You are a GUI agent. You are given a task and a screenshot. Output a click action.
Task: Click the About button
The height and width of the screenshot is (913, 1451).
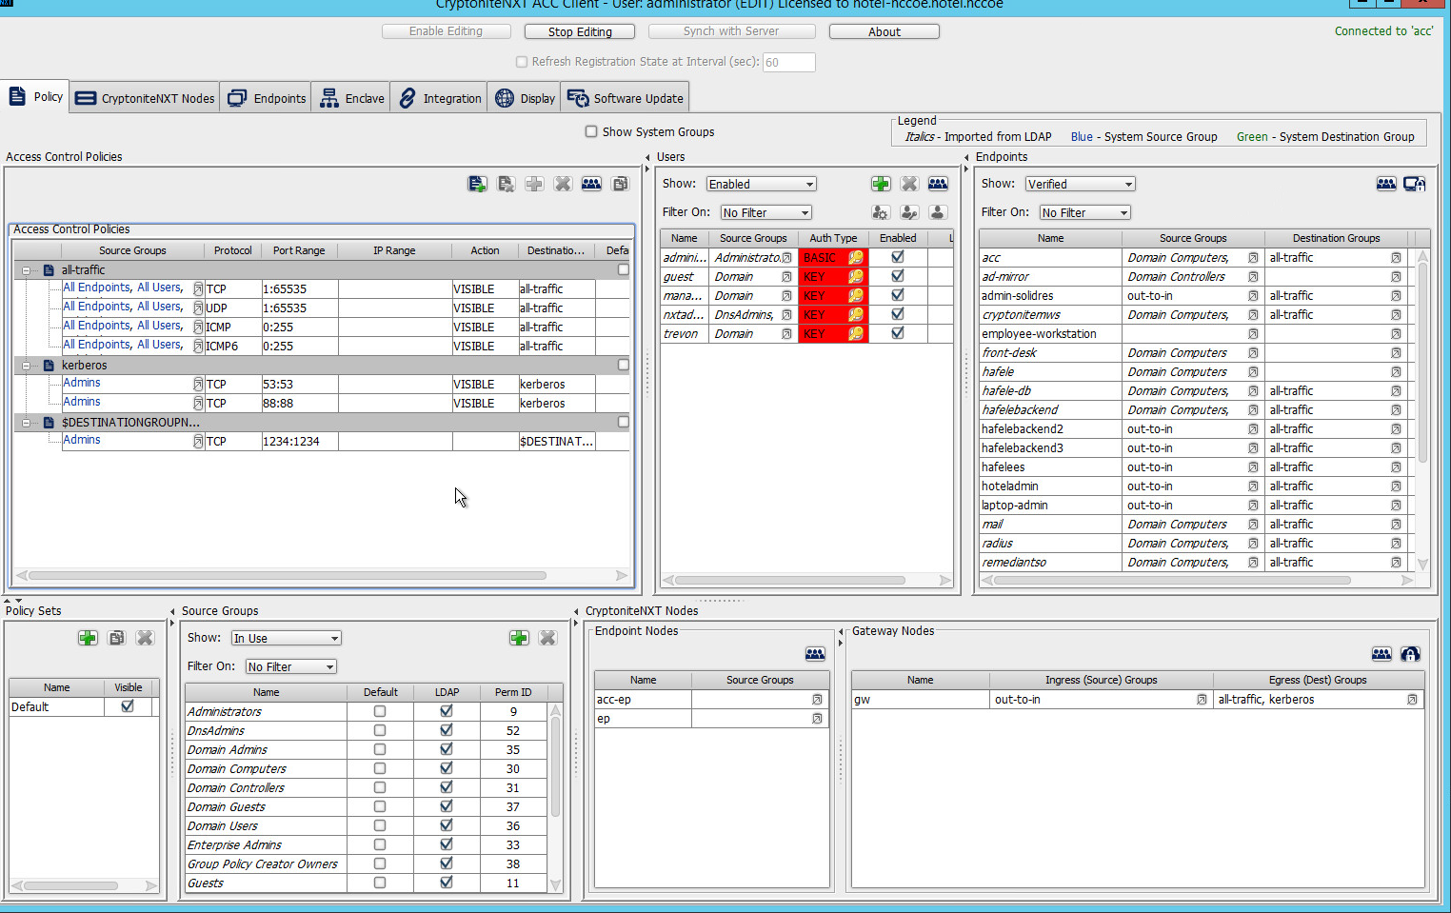(x=885, y=31)
